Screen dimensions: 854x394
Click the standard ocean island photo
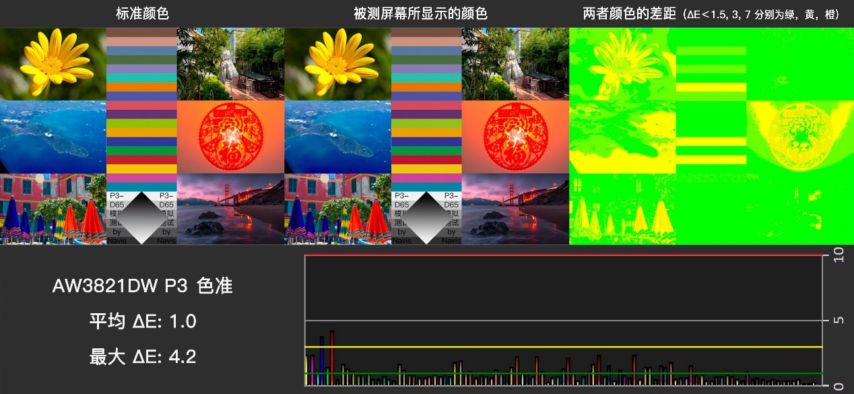click(53, 135)
